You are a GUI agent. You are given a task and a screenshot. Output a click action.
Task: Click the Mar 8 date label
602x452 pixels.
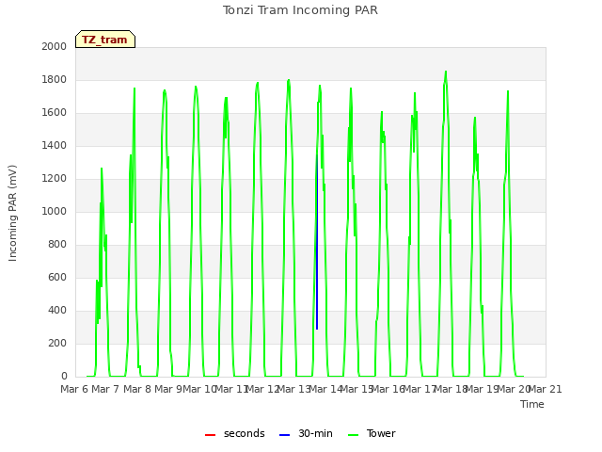click(137, 389)
